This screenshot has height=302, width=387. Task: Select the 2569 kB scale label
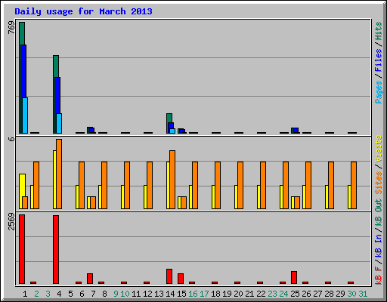[11, 221]
